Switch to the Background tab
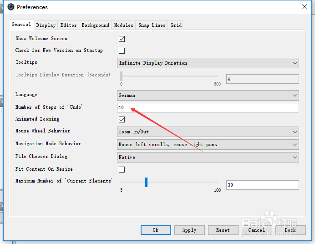Viewport: 315px width, 244px height. point(96,25)
